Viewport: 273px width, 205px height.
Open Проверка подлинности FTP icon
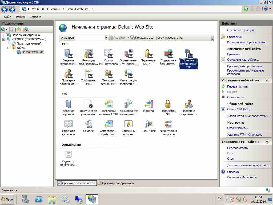pyautogui.click(x=69, y=77)
